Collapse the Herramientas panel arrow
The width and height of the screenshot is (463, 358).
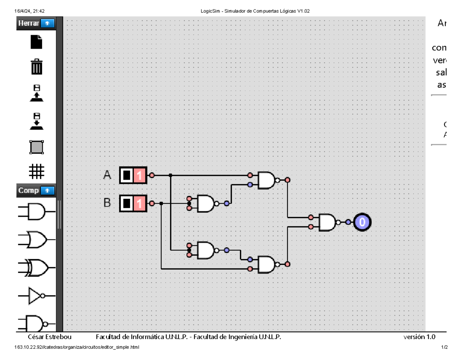tap(47, 24)
